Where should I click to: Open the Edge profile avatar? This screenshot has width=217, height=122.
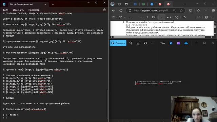click(112, 4)
